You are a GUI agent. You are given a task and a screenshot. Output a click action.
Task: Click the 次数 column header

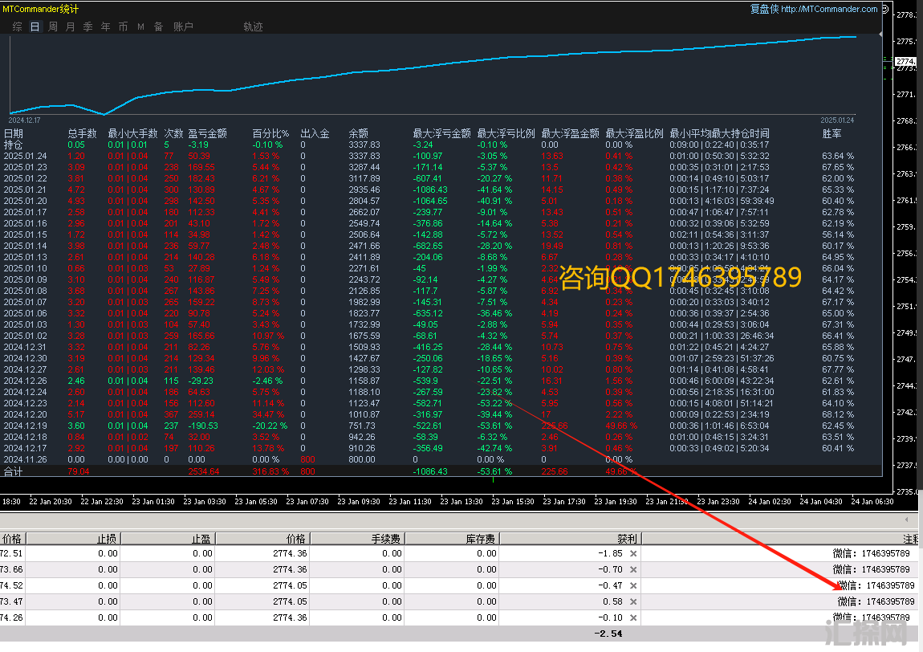click(173, 134)
